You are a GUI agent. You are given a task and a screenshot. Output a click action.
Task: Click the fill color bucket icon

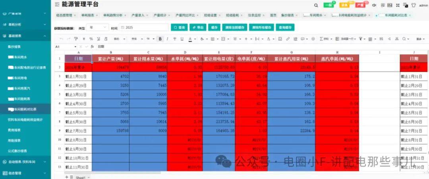pos(202,39)
